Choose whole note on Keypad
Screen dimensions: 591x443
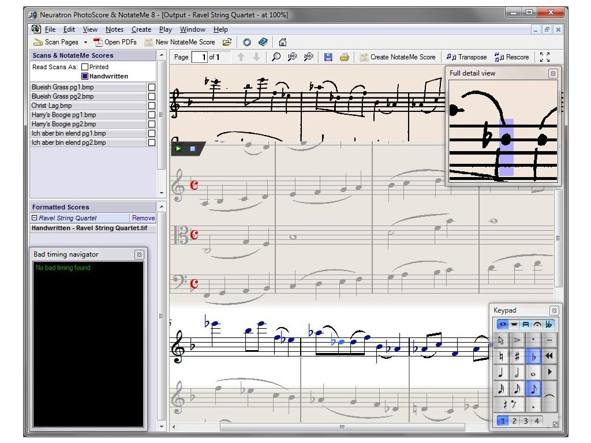coord(533,373)
